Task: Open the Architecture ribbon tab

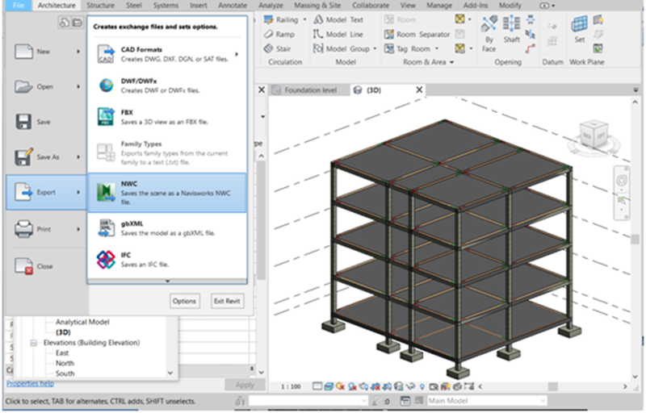Action: click(57, 6)
